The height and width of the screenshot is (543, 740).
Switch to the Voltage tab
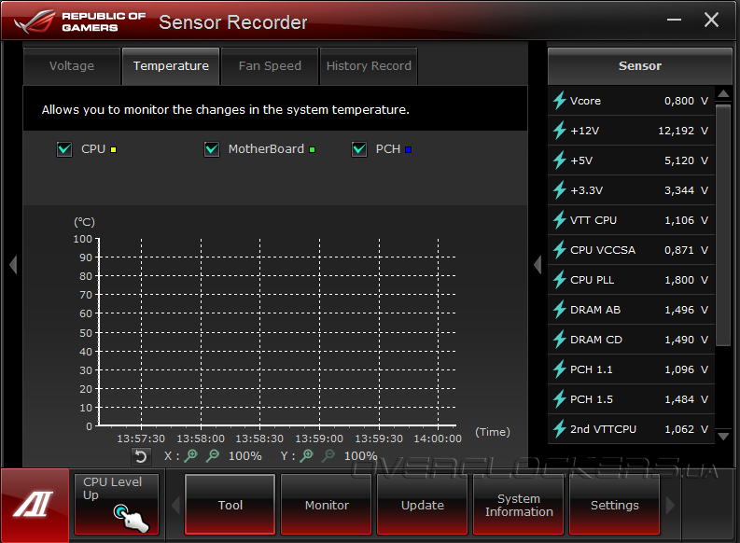point(72,66)
